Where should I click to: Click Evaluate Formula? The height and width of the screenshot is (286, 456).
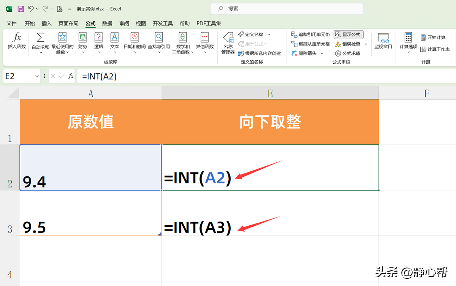pyautogui.click(x=348, y=53)
